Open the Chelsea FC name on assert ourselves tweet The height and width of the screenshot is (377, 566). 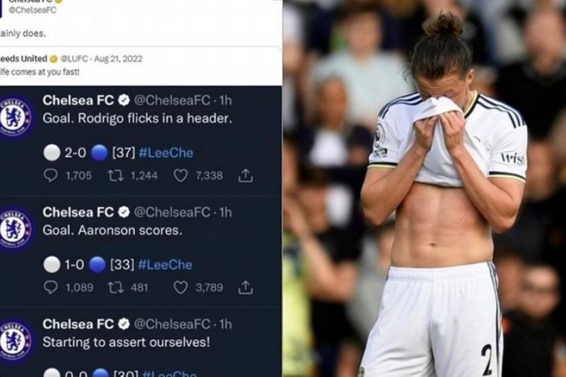[78, 324]
